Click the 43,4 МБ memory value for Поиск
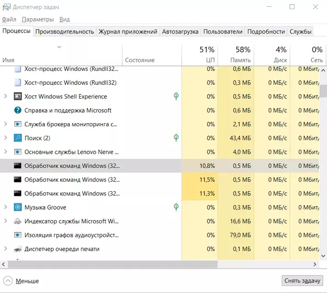 (x=240, y=138)
